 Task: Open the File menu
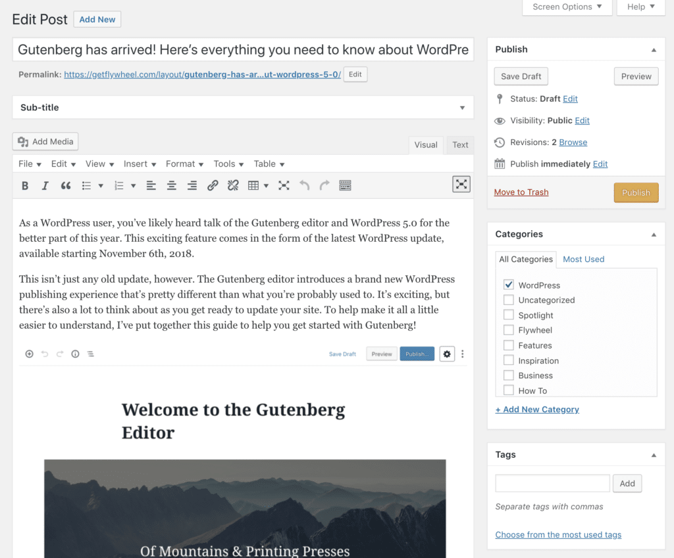coord(30,164)
